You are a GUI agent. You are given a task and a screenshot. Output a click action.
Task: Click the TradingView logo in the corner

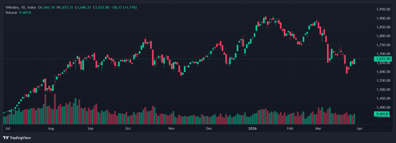[x=15, y=138]
